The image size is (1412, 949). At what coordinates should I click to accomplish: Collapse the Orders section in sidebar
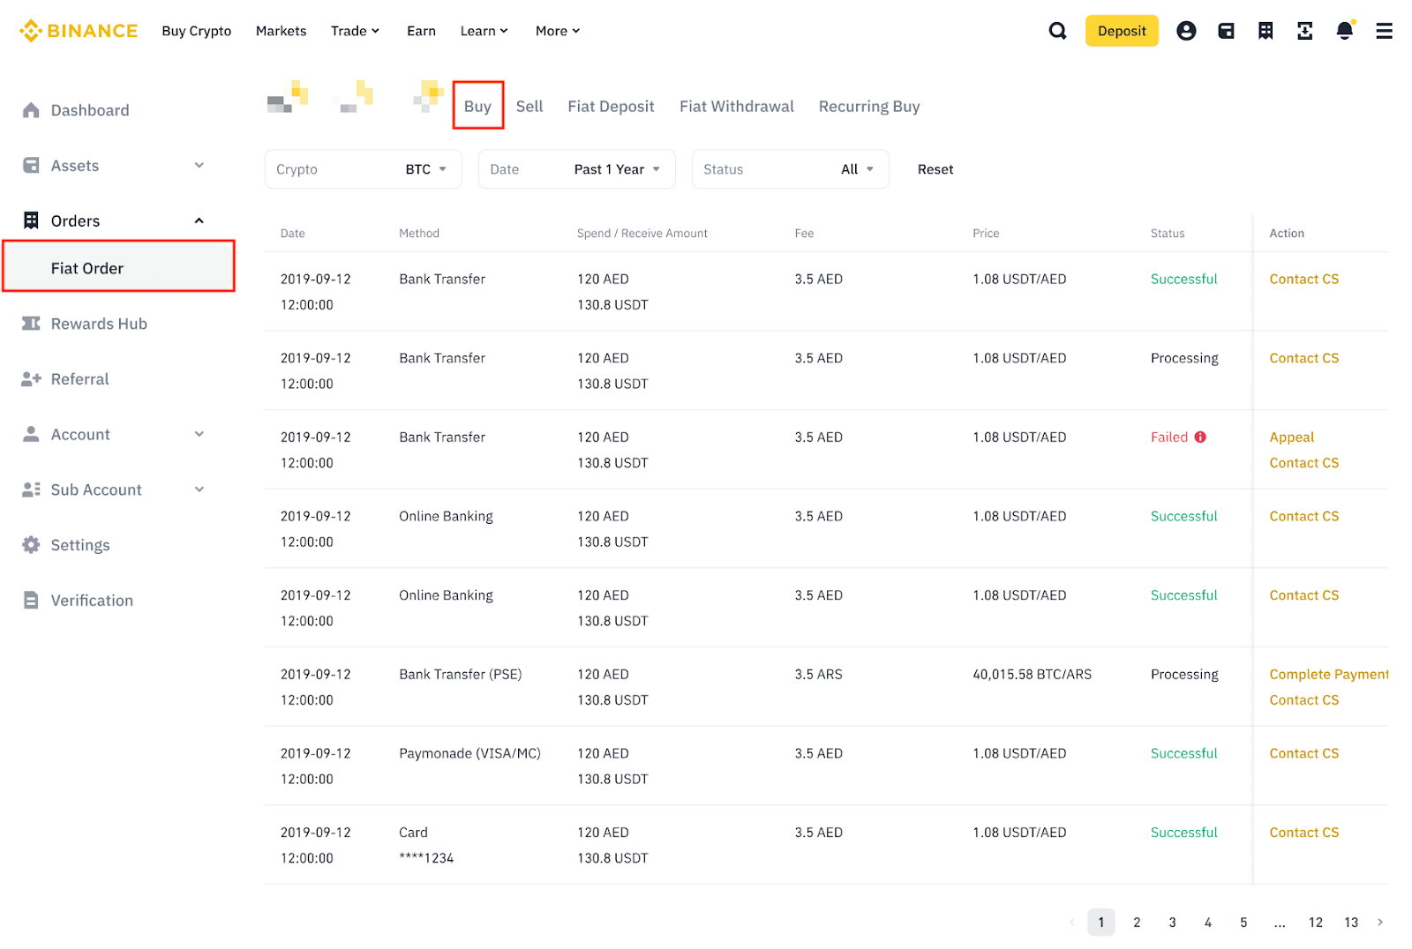(x=199, y=220)
